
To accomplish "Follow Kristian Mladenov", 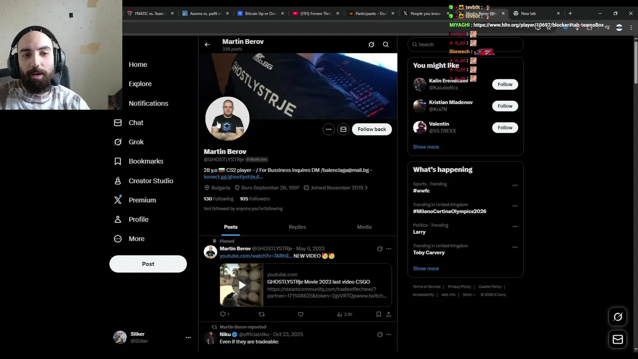I will click(505, 106).
